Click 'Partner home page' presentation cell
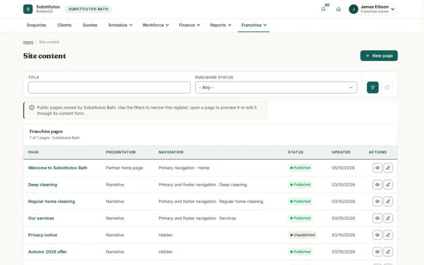 pyautogui.click(x=124, y=168)
